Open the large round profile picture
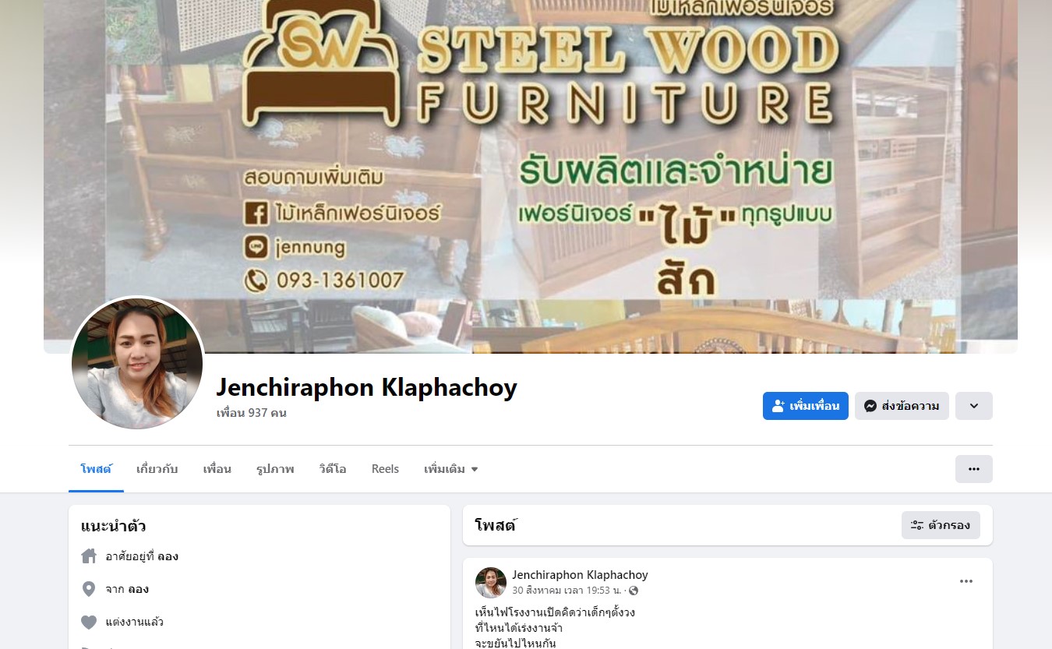This screenshot has width=1052, height=649. tap(137, 363)
